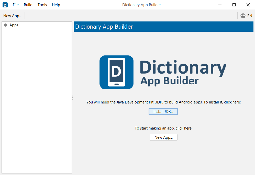Click the globe language icon

click(x=243, y=16)
